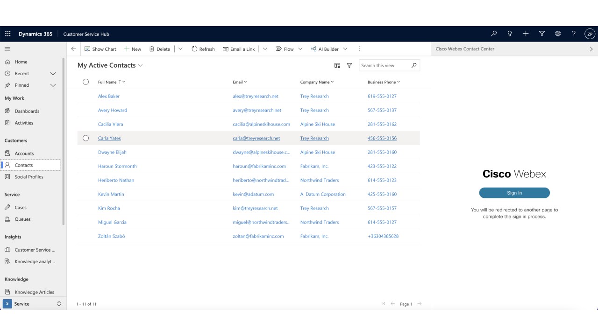Open the A. Datum Corporation company link
Image resolution: width=598 pixels, height=336 pixels.
point(323,194)
